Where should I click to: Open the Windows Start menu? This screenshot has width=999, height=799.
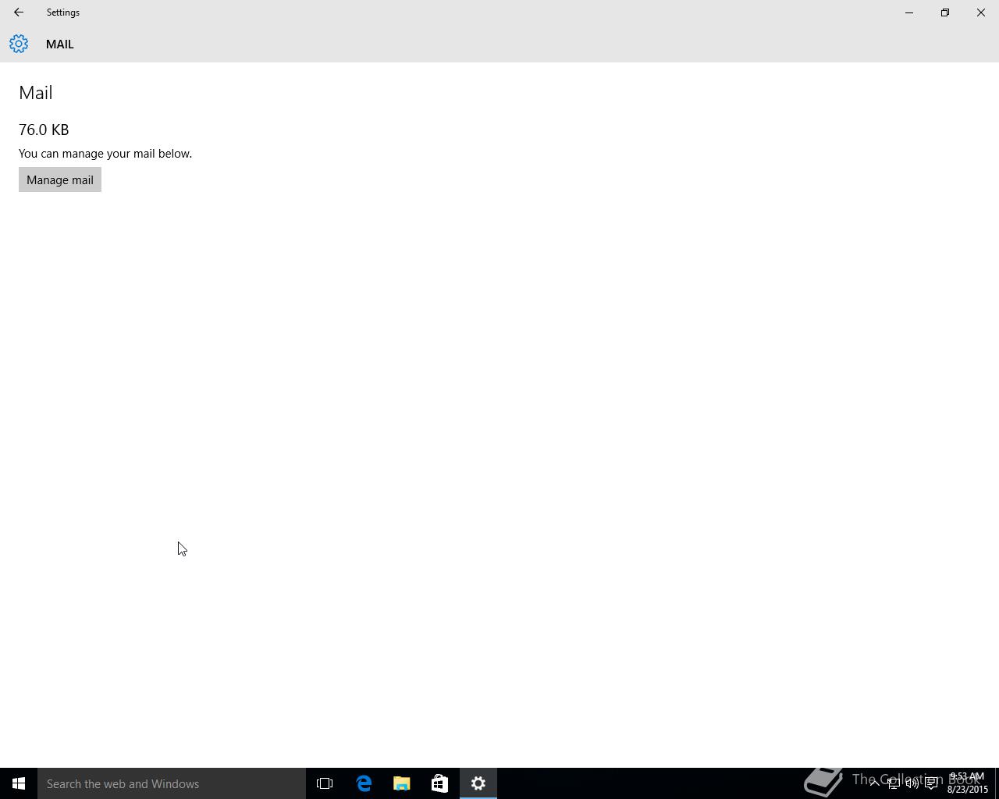19,783
